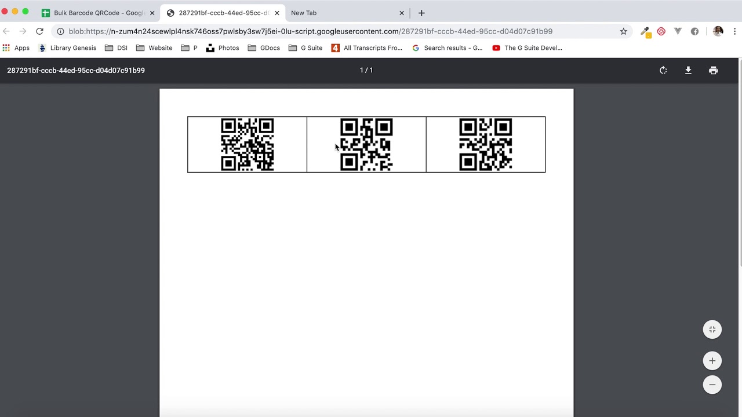The image size is (742, 417).
Task: Click the PDF file name title
Action: pyautogui.click(x=76, y=70)
